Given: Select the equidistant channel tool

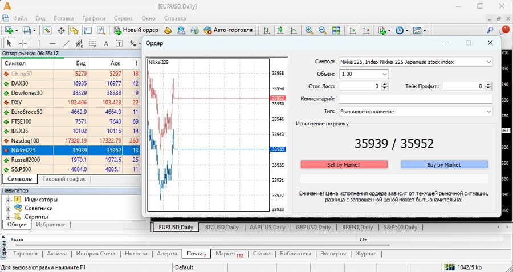Looking at the screenshot, I should (x=79, y=43).
